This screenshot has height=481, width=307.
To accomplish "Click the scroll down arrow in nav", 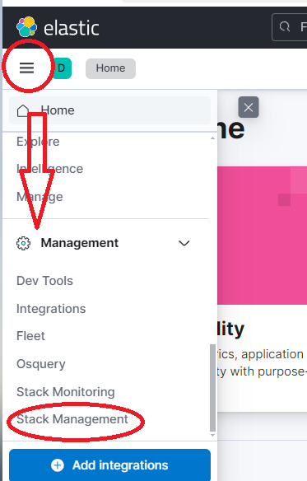I will (x=212, y=436).
